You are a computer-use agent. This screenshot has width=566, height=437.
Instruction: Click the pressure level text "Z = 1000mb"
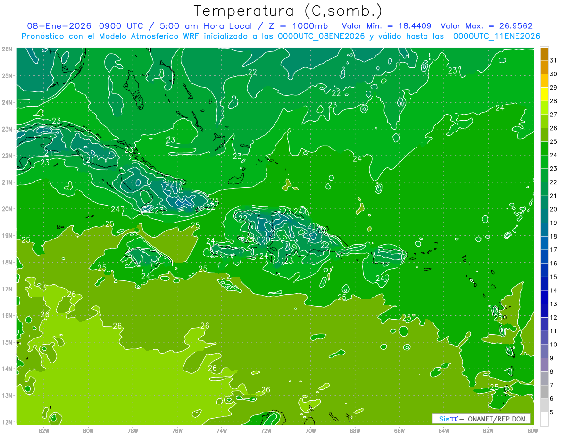tap(298, 26)
